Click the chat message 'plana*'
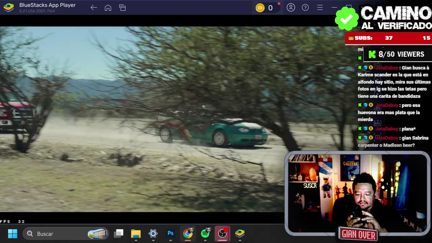 (x=387, y=129)
